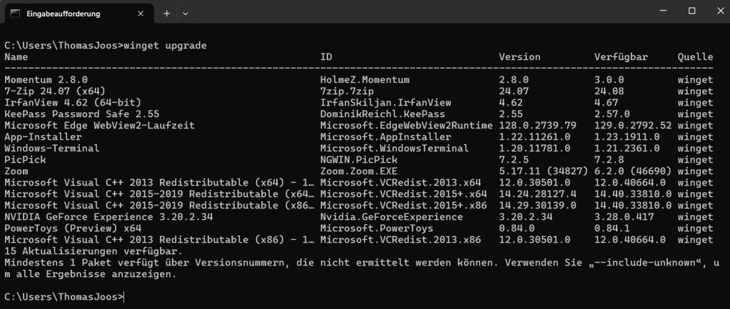The width and height of the screenshot is (730, 309).
Task: Click 'DominikReichl.KeePass' ID
Action: point(382,114)
